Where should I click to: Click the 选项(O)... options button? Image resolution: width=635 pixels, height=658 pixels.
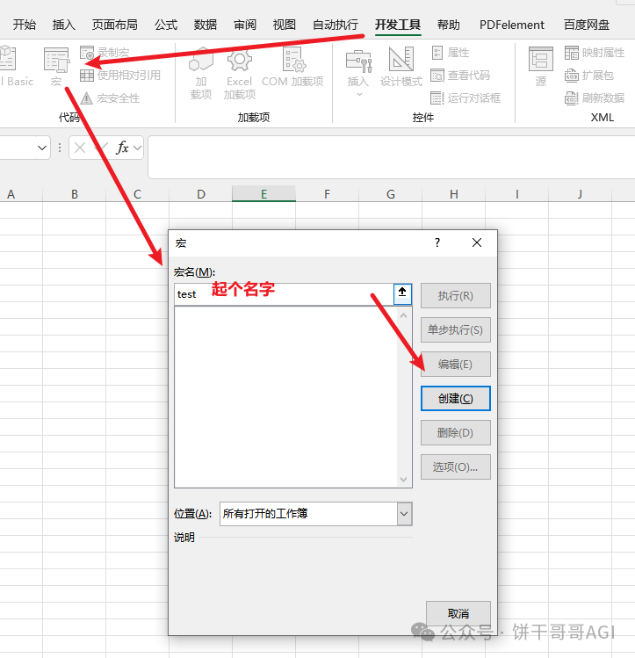click(x=456, y=466)
